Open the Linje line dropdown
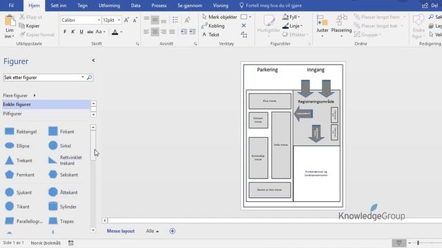 click(x=292, y=26)
